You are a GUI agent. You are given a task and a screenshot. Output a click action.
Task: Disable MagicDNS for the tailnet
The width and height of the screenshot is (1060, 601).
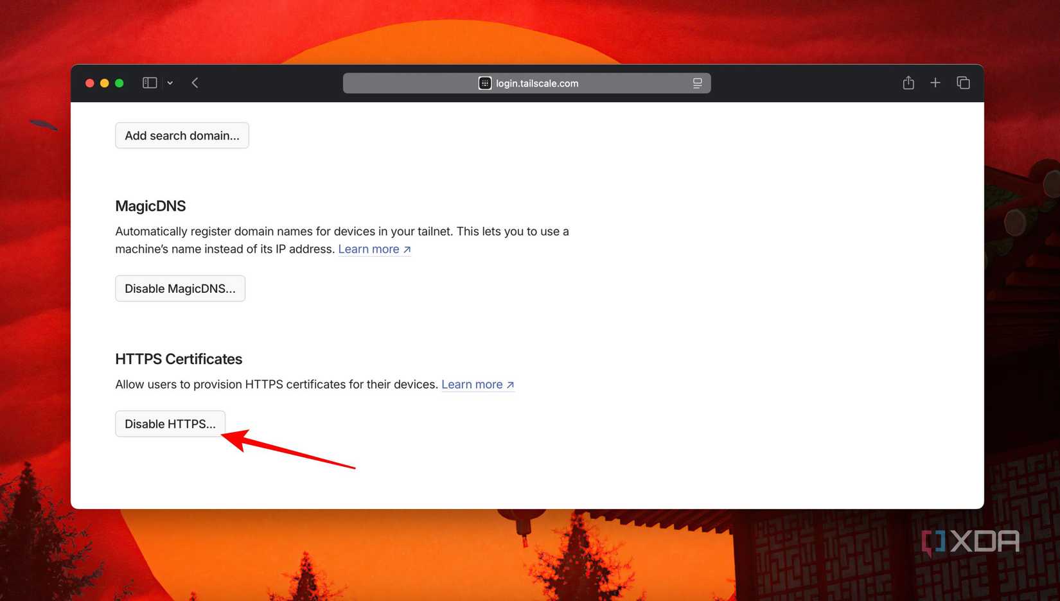(180, 288)
